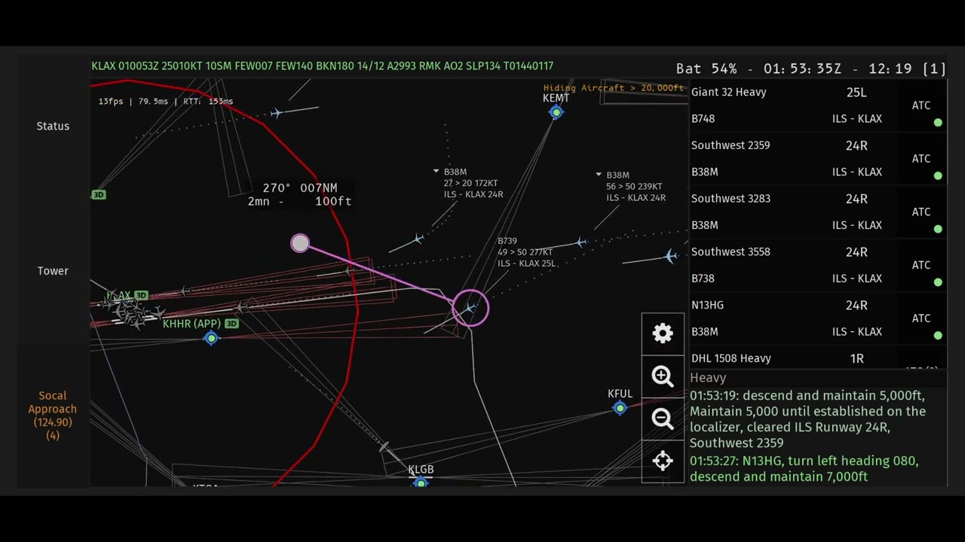Screen dimensions: 965x542
Task: Click the 25L runway cell for Giant 32
Action: pyautogui.click(x=856, y=92)
